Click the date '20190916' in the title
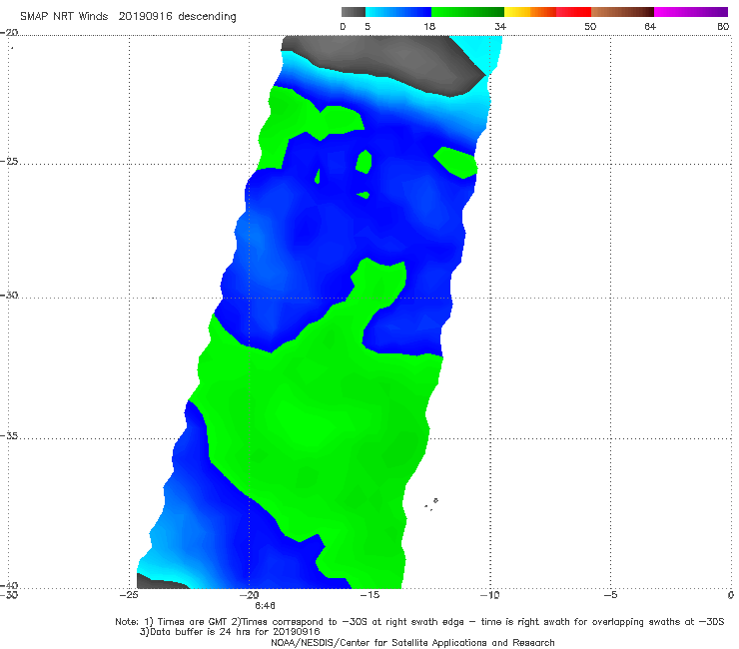This screenshot has height=649, width=739. [145, 16]
